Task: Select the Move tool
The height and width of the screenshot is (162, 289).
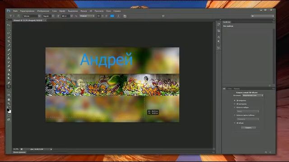Action: (x=9, y=25)
